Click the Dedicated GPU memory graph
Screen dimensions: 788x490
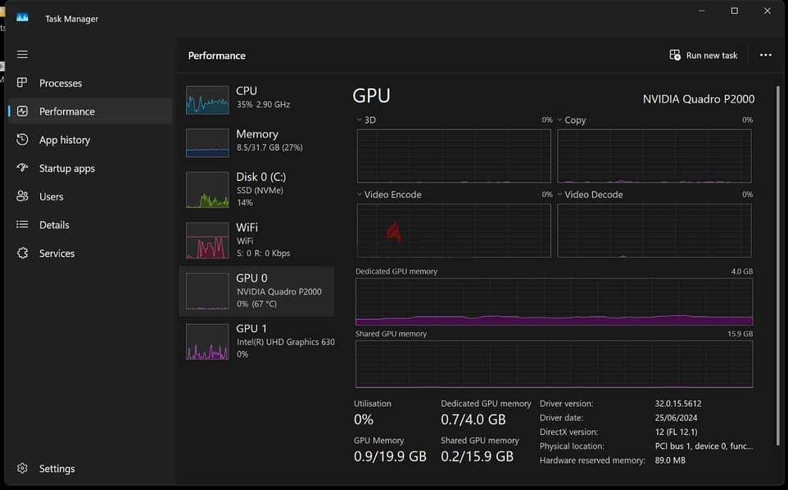(x=555, y=302)
